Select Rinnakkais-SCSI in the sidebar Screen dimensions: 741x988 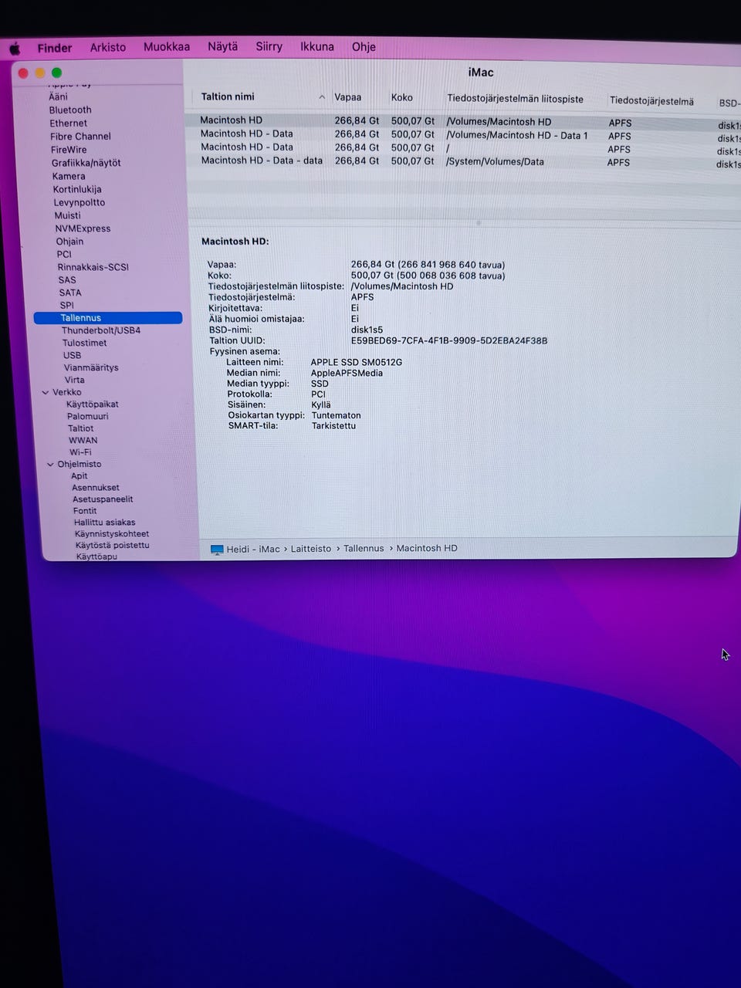(x=93, y=267)
